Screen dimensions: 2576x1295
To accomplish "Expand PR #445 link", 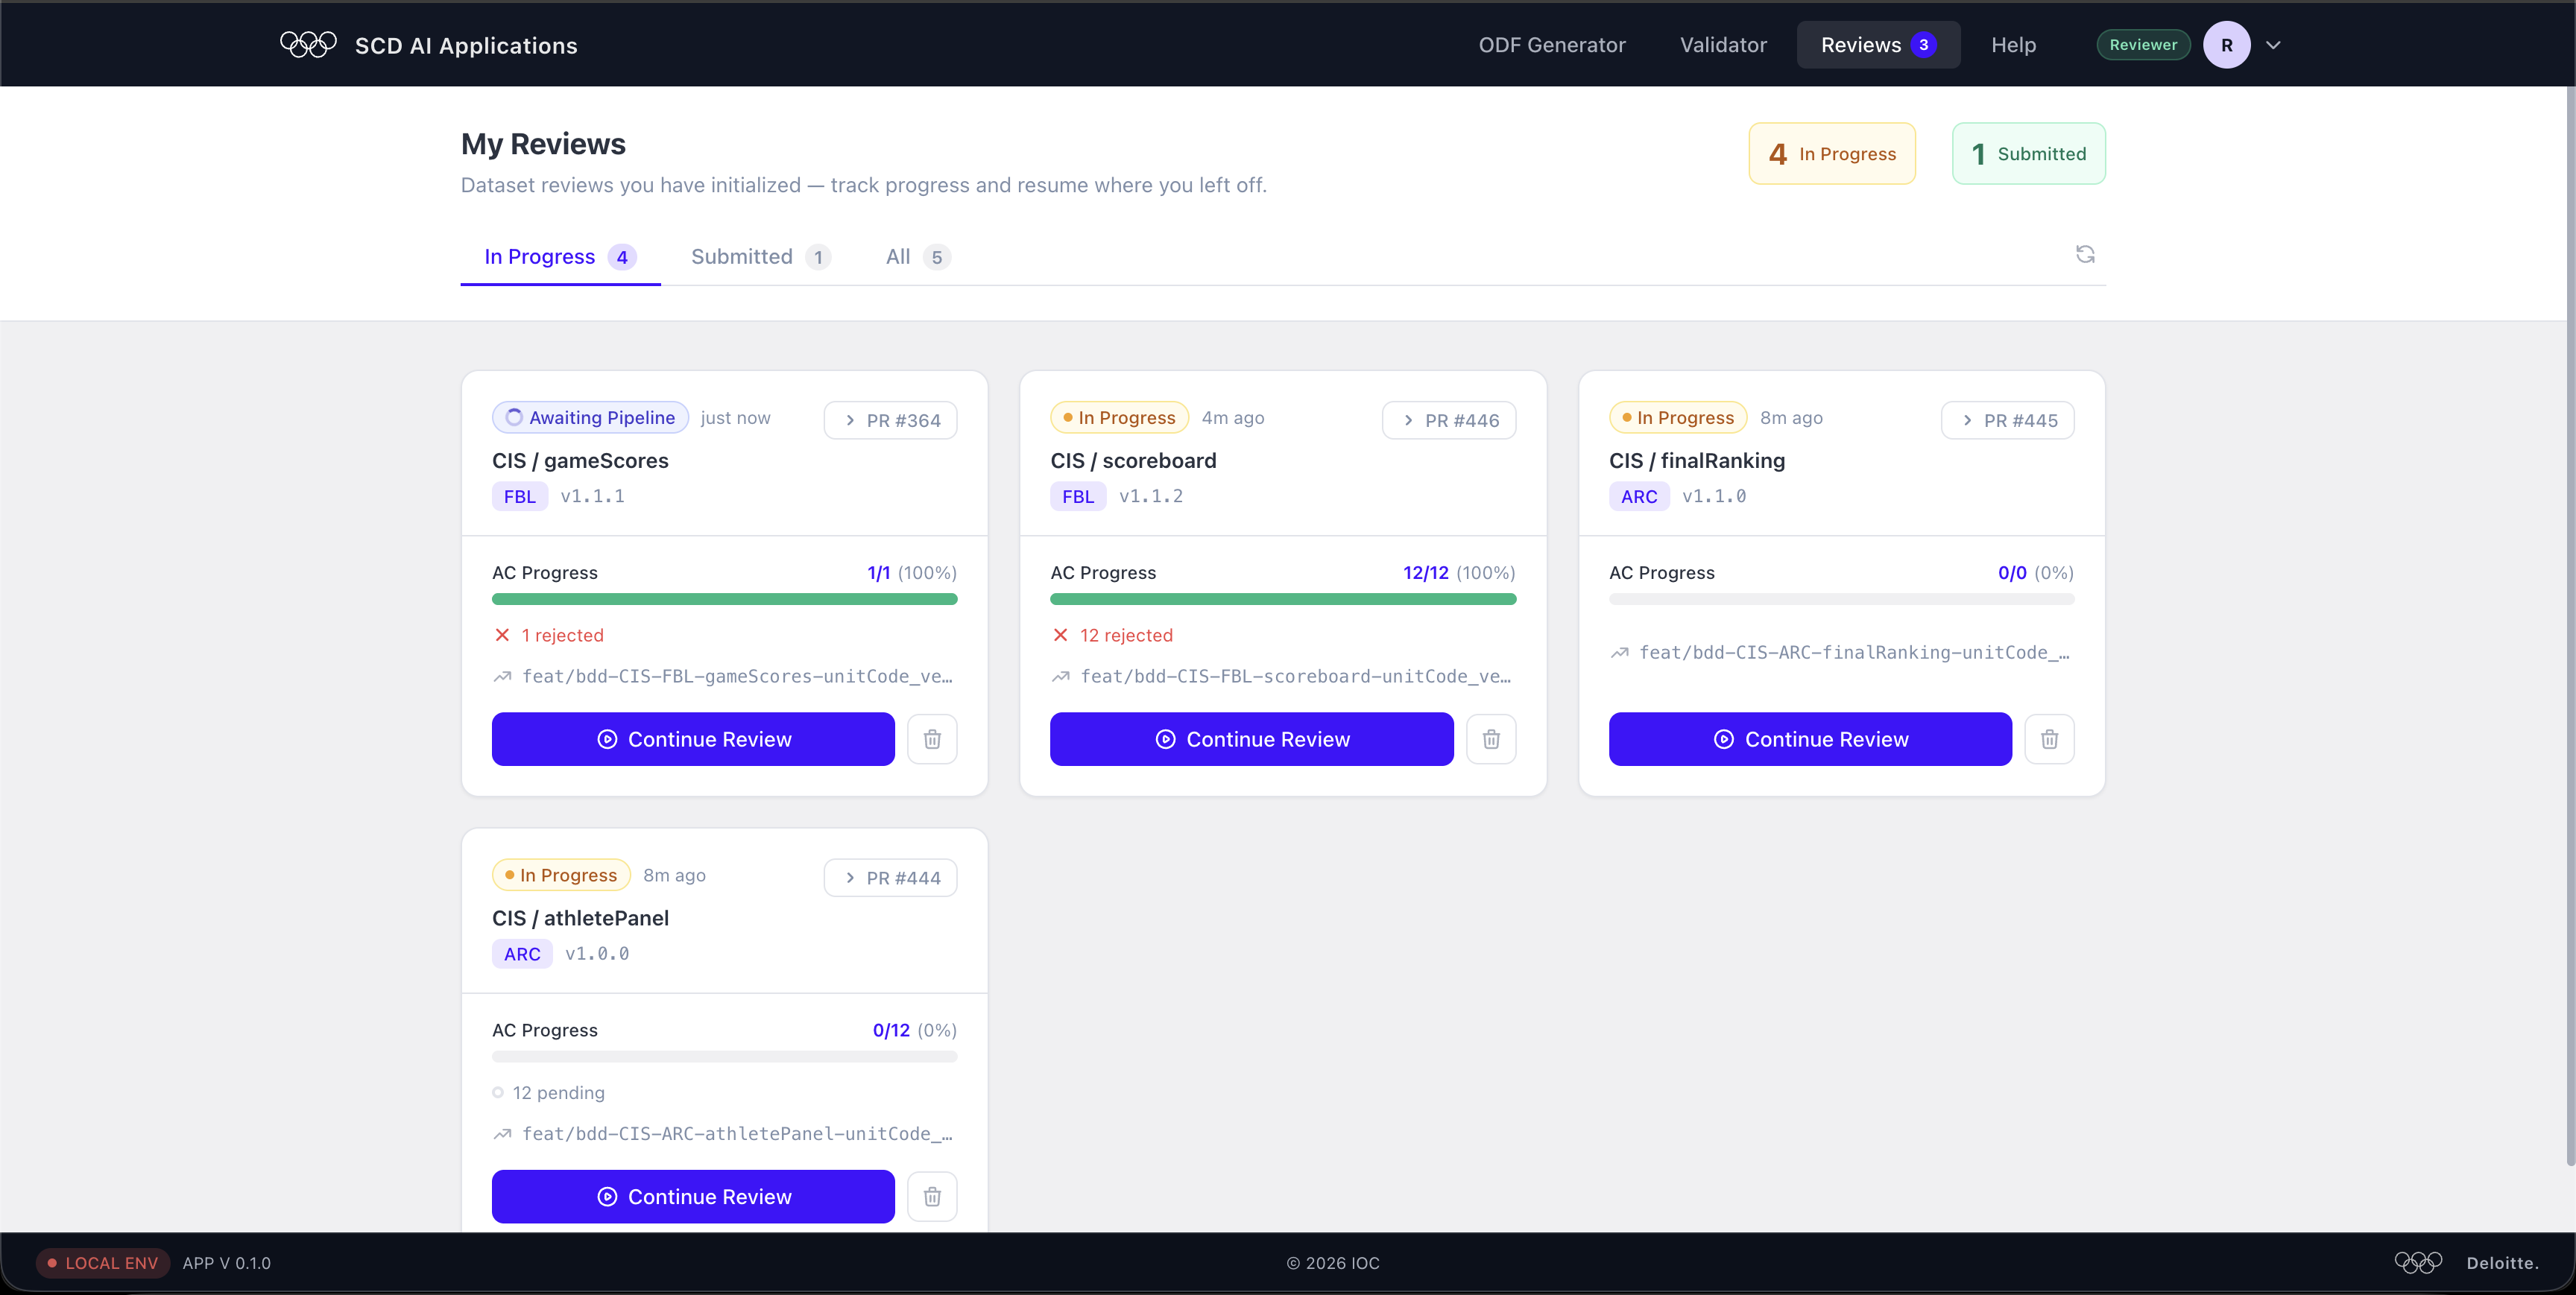I will [x=2007, y=420].
